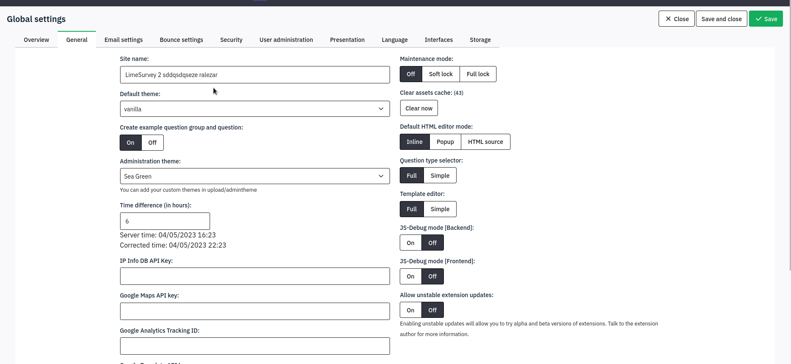This screenshot has width=791, height=364.
Task: Focus the Time difference hours field
Action: pos(165,221)
